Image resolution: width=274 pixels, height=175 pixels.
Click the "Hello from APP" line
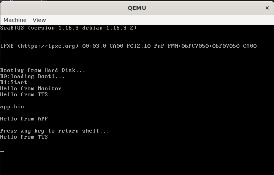[24, 119]
